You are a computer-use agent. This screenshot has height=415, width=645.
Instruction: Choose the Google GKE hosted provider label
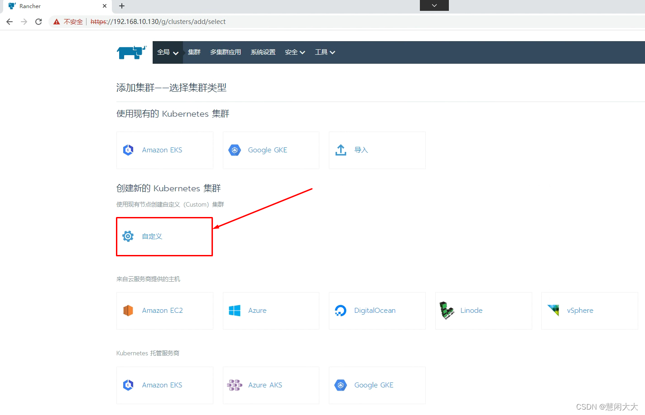374,385
